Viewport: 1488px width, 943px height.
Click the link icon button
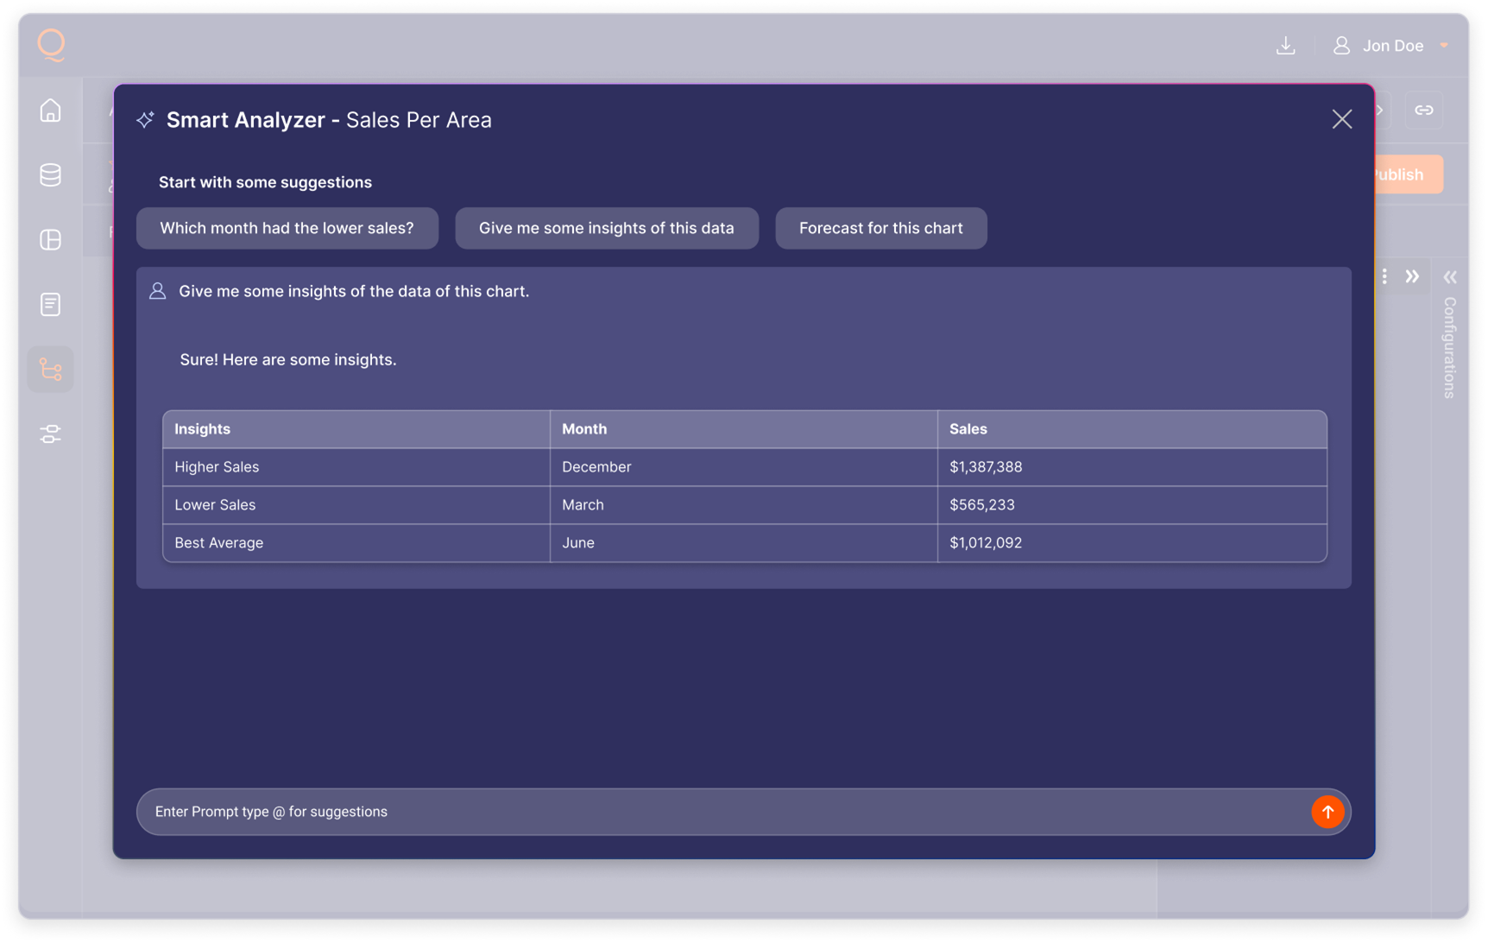[1423, 111]
